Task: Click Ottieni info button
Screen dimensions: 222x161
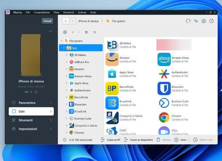Action: 203,140
